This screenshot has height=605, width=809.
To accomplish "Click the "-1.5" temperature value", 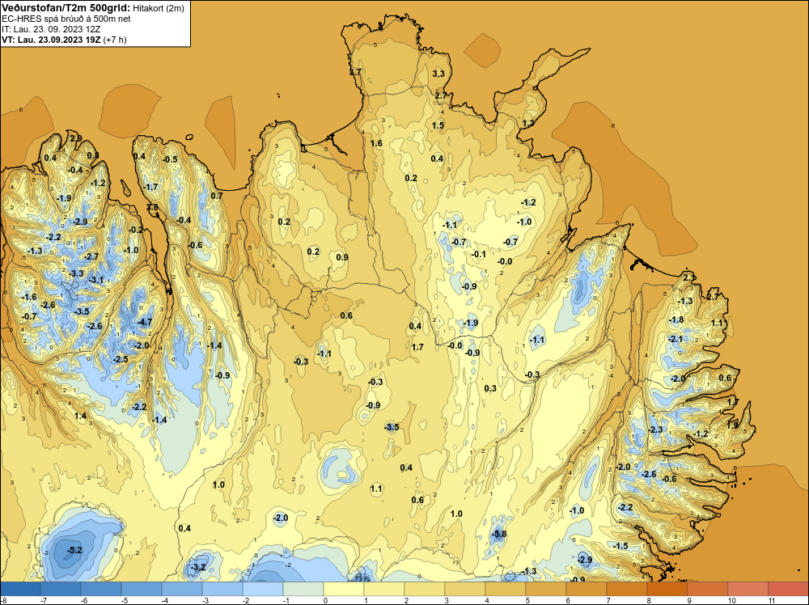I will pyautogui.click(x=621, y=546).
